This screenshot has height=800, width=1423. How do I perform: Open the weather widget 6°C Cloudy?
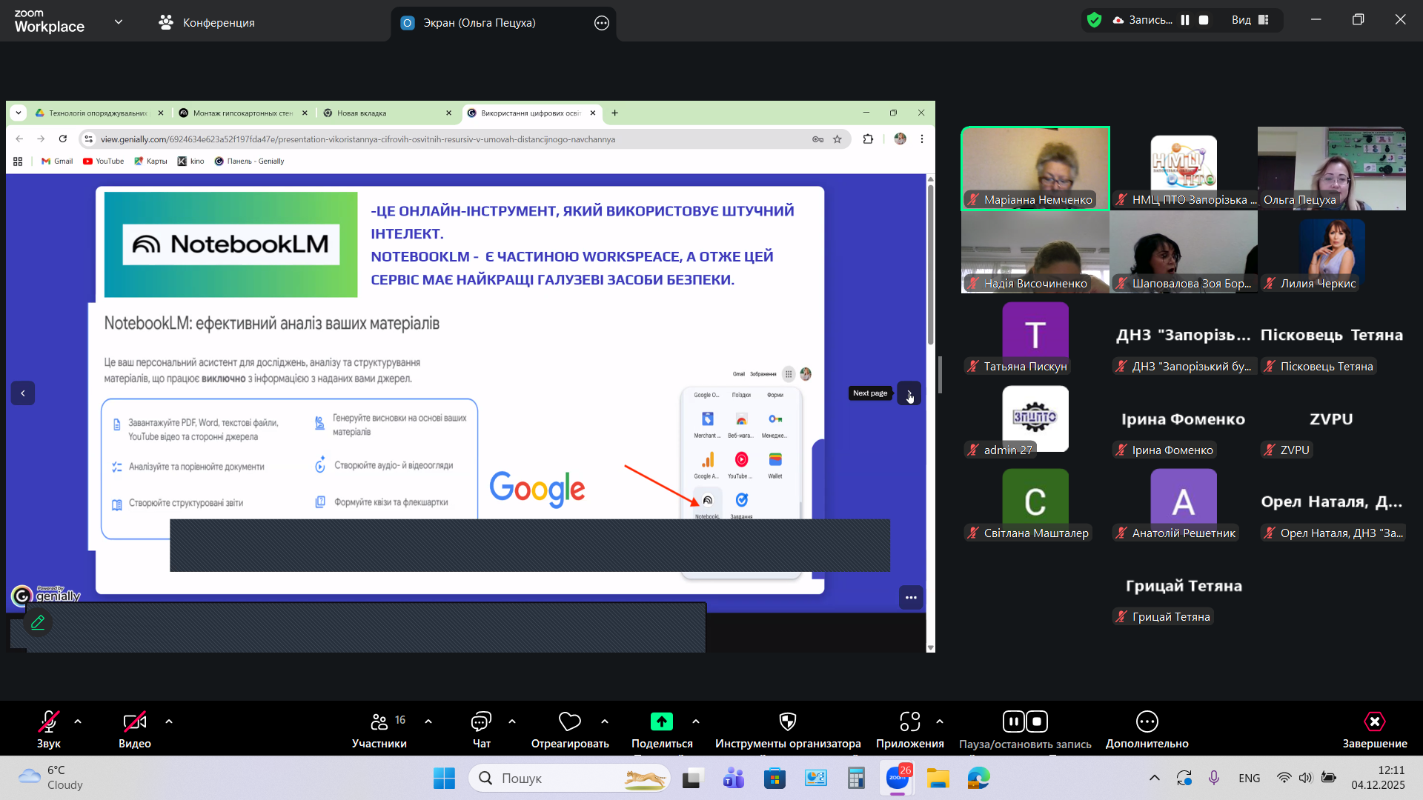52,778
